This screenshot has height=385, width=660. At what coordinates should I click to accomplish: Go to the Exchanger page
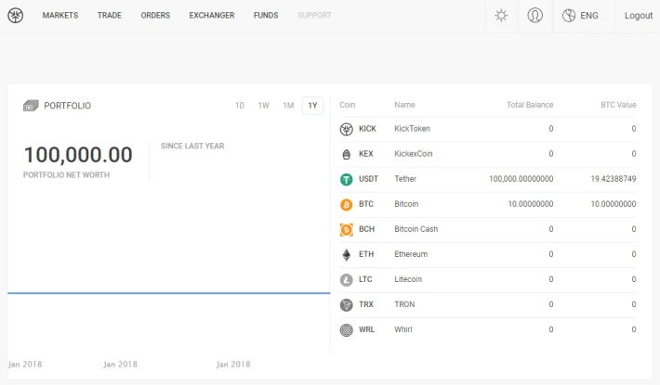point(211,16)
